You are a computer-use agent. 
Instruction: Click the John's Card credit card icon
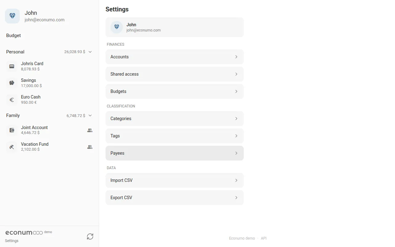coord(12,66)
